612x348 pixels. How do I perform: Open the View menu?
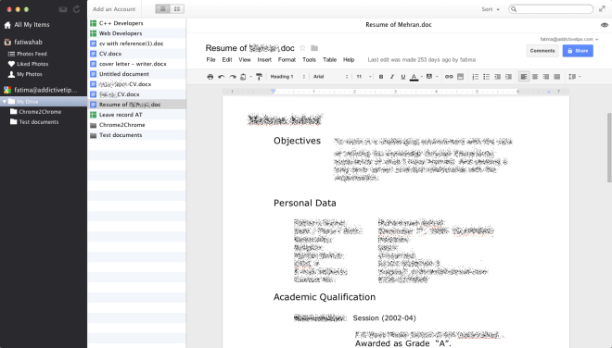point(245,59)
